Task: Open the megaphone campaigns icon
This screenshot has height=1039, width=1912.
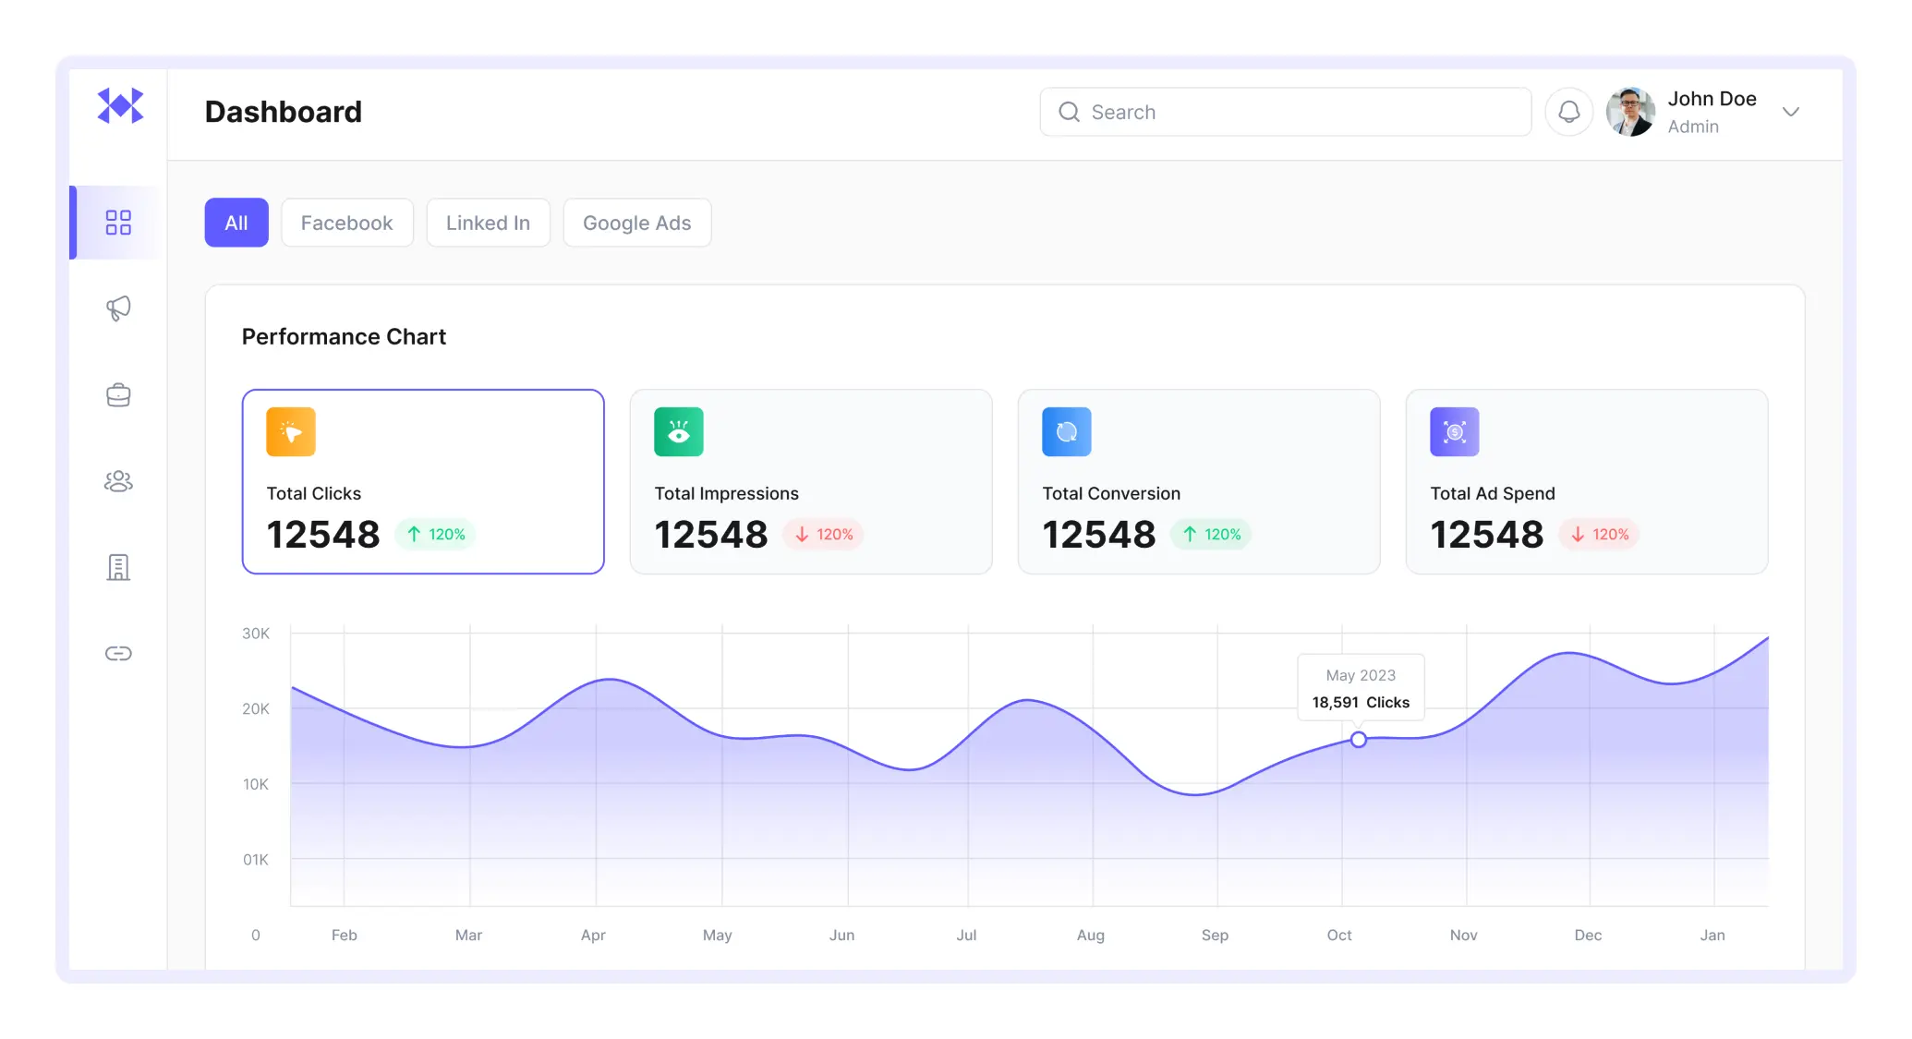Action: [118, 308]
